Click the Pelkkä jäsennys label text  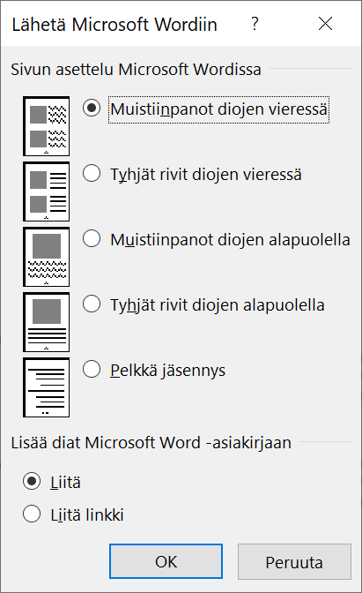pyautogui.click(x=168, y=371)
